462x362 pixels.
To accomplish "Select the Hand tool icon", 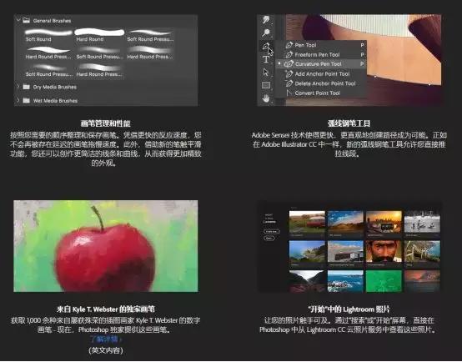I will 266,98.
